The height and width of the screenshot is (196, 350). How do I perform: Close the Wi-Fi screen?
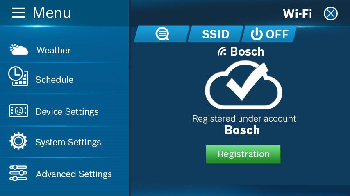pos(331,13)
